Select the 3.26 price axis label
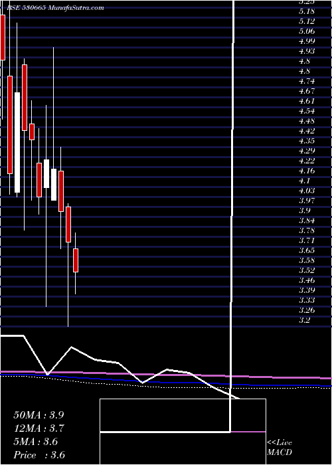This screenshot has height=465, width=332. coord(307,310)
